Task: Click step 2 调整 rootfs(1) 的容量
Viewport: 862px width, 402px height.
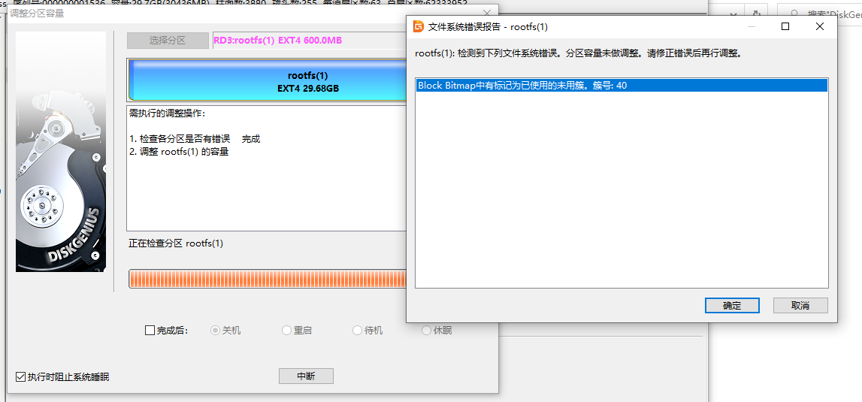Action: click(179, 152)
